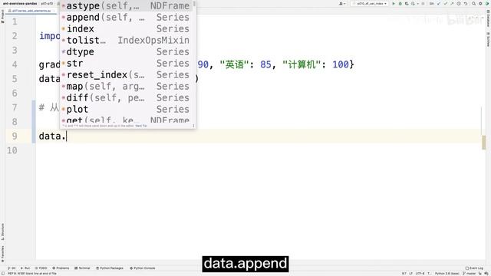The image size is (491, 276).
Task: Click the Git push arrow icon
Action: click(x=452, y=3)
